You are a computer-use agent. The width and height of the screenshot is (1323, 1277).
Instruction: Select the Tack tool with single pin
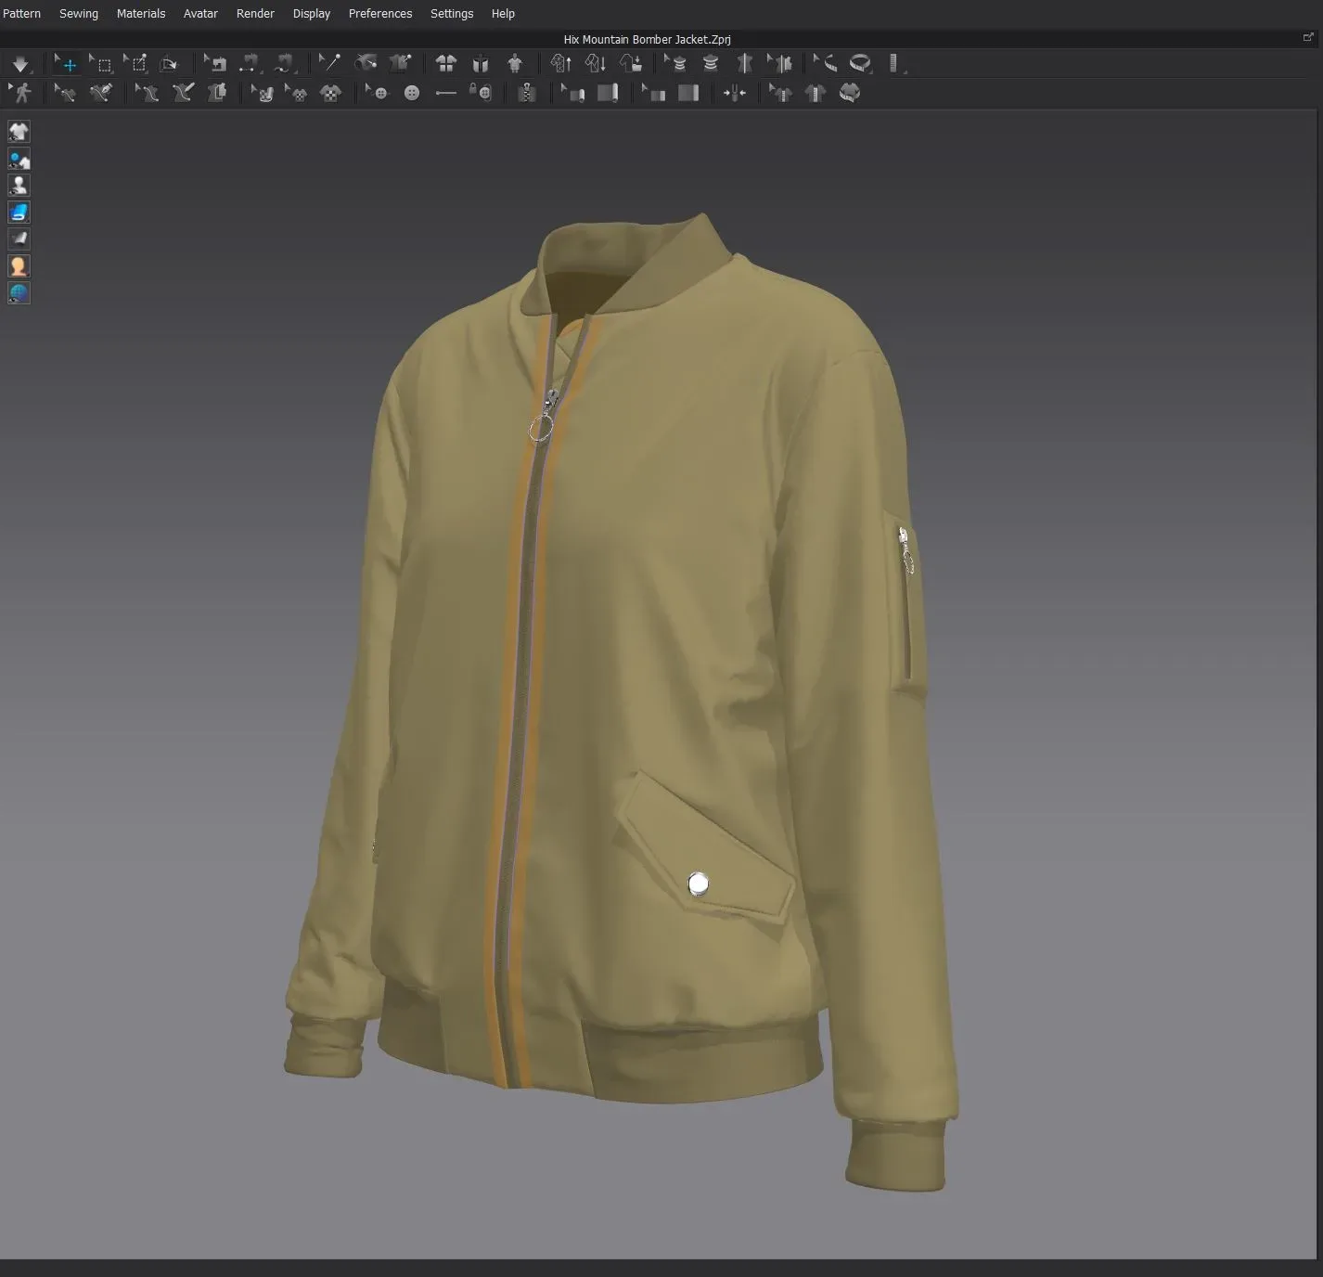(x=330, y=63)
